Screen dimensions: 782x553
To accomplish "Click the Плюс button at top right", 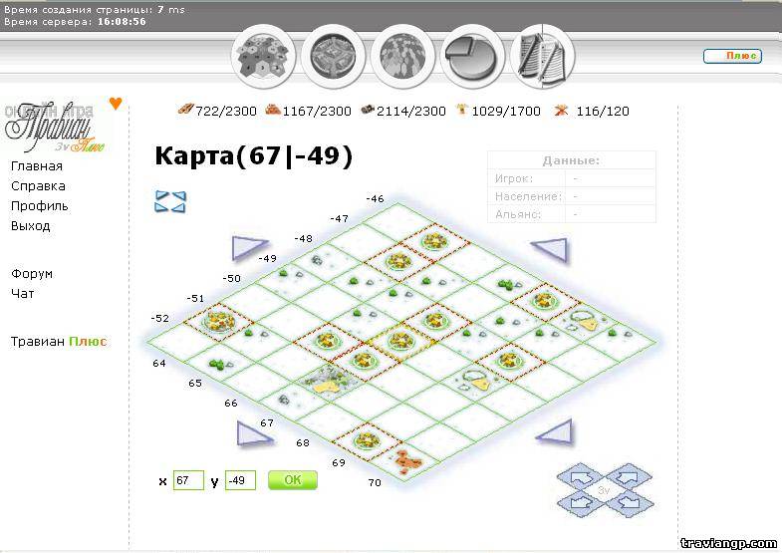I will tap(732, 56).
